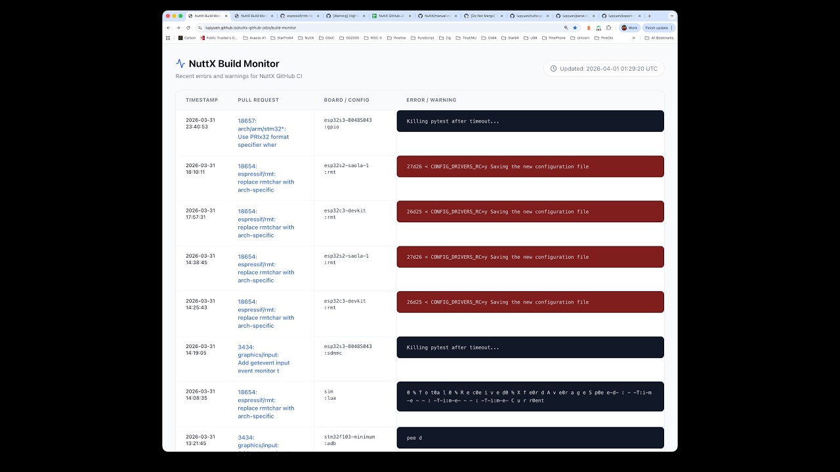This screenshot has height=472, width=840.
Task: Click the BOARD / CONFIG column header
Action: click(x=346, y=100)
